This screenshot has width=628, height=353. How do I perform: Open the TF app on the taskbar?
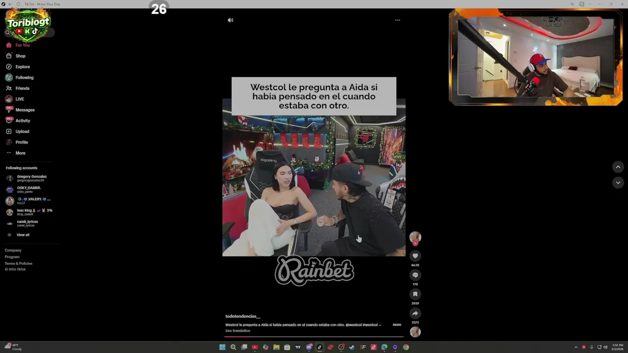[363, 347]
